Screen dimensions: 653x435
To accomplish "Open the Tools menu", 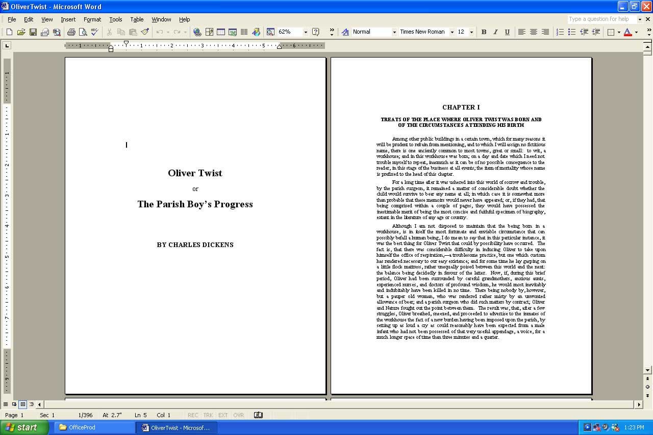I will point(116,19).
